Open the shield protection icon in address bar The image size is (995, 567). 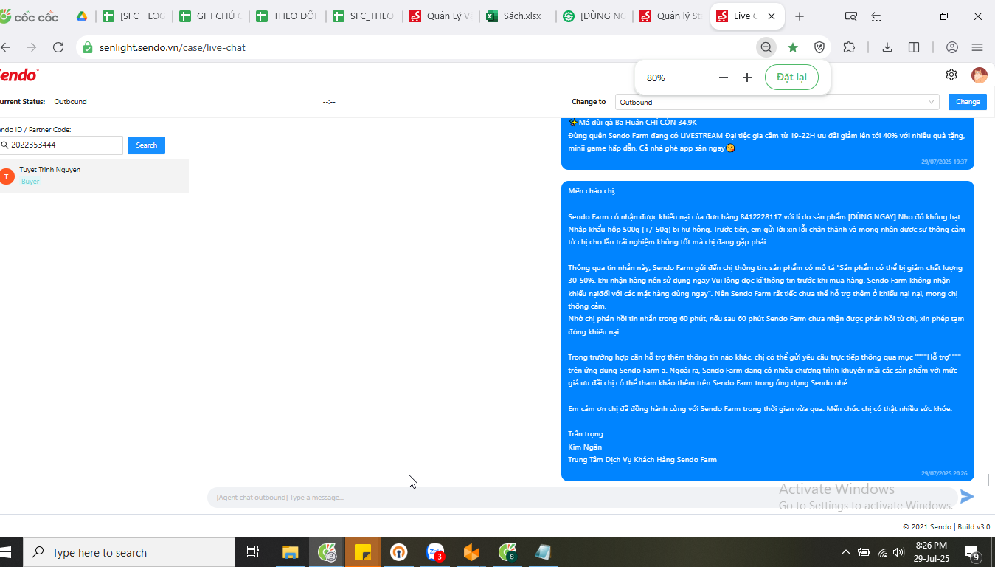[819, 47]
